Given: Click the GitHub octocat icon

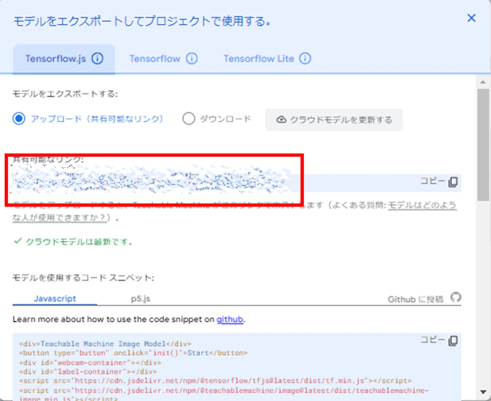Looking at the screenshot, I should coord(456,297).
